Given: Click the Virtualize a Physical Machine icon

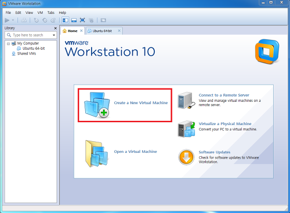Looking at the screenshot, I should 186,129.
